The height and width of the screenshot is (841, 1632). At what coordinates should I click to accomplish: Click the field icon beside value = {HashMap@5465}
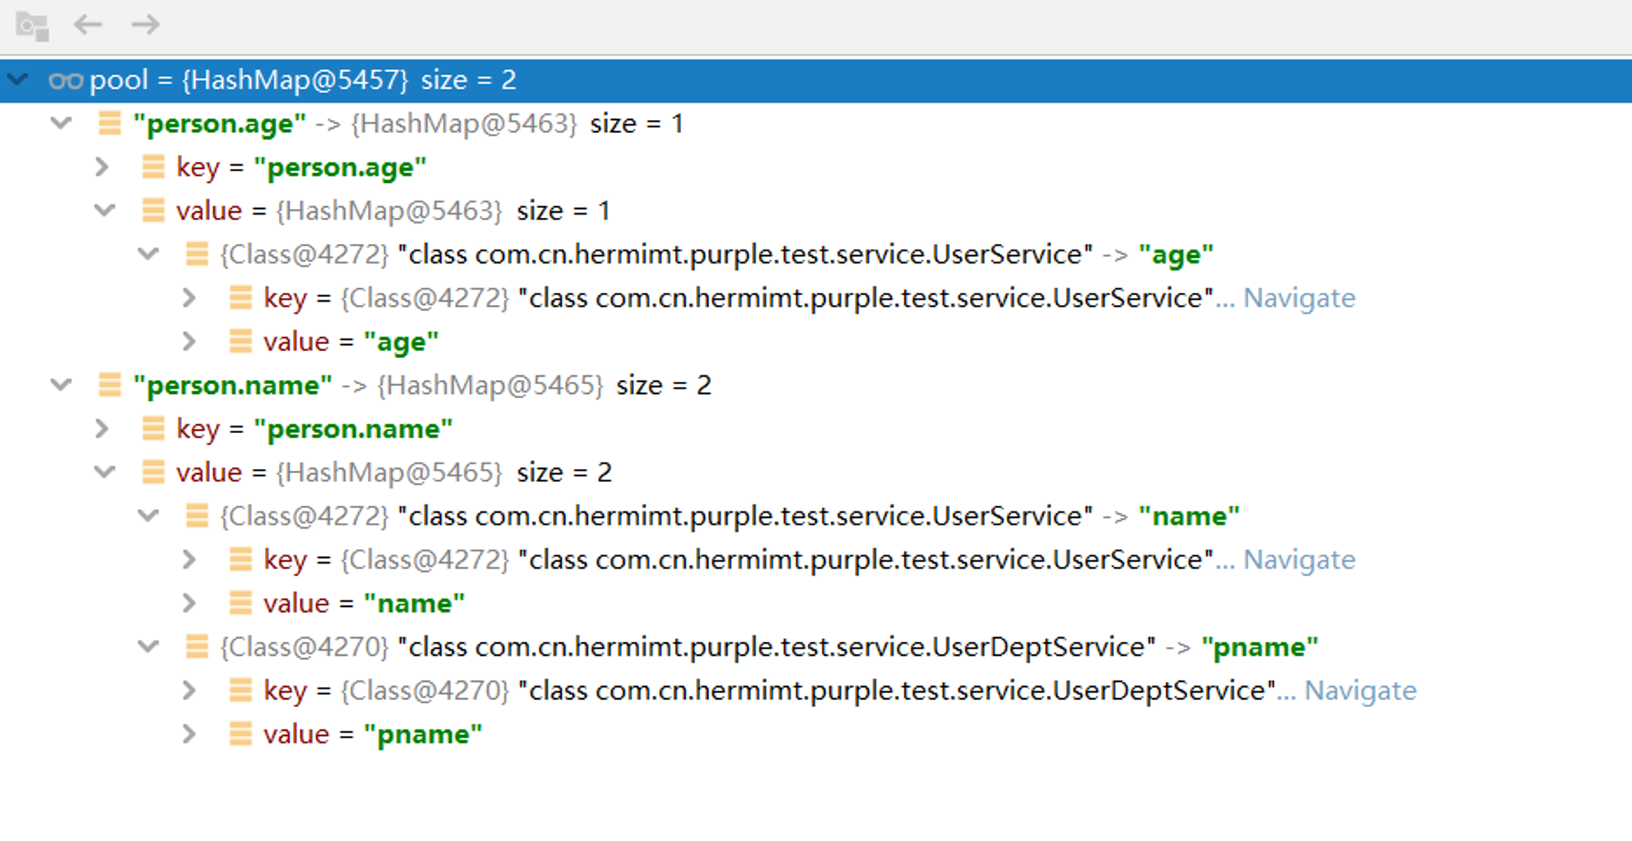tap(153, 472)
